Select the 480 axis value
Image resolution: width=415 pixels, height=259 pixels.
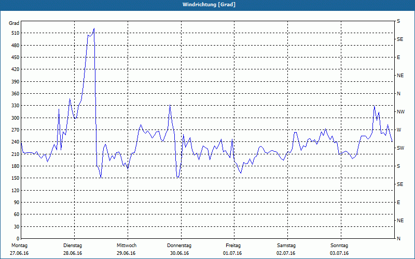click(x=16, y=46)
